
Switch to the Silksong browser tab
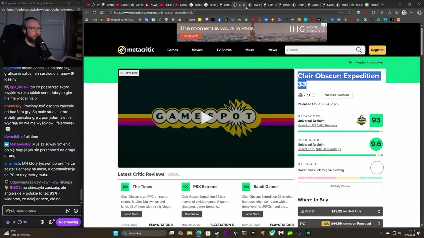[x=122, y=5]
